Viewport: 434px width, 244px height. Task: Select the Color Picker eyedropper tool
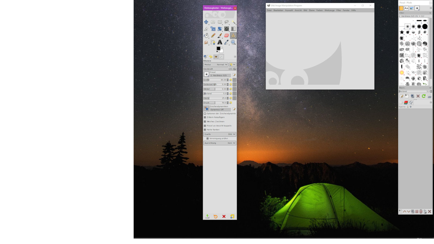226,42
